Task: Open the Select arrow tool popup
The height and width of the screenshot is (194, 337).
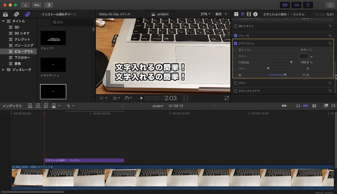Action: click(70, 106)
